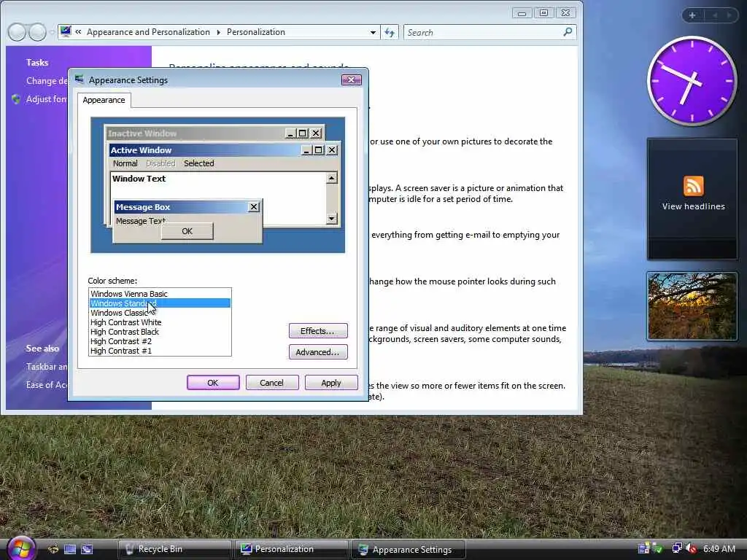Choose High Contrast #2 scheme
Image resolution: width=747 pixels, height=560 pixels.
[160, 341]
